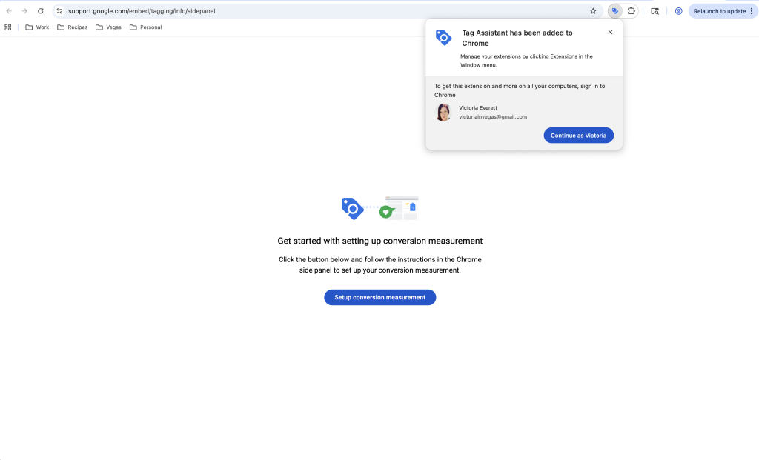This screenshot has width=759, height=460.
Task: Click the address bar URL field
Action: click(296, 11)
